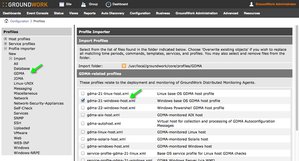Open the Advanced menu

[231, 13]
